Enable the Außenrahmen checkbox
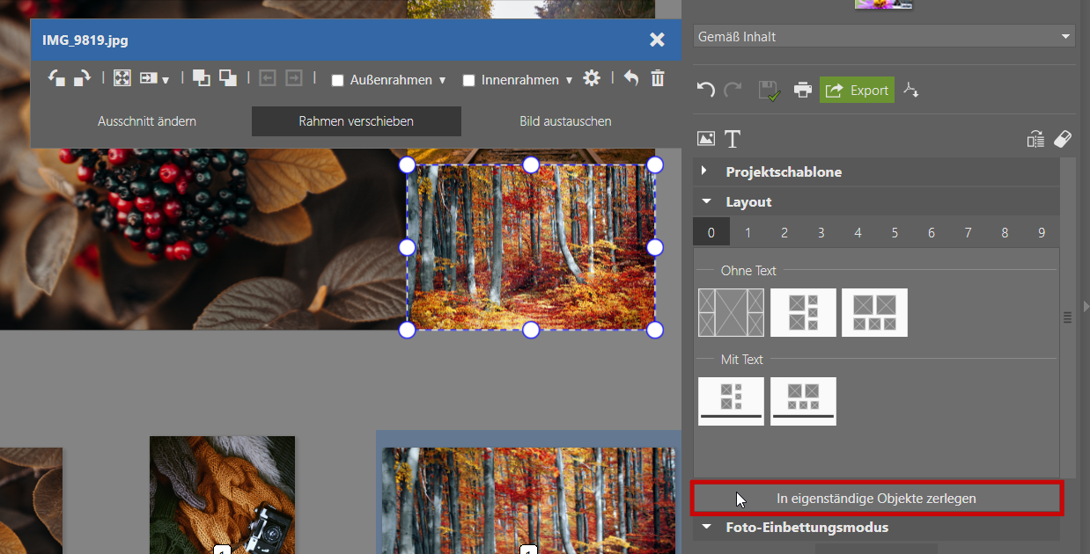Image resolution: width=1090 pixels, height=554 pixels. coord(337,81)
